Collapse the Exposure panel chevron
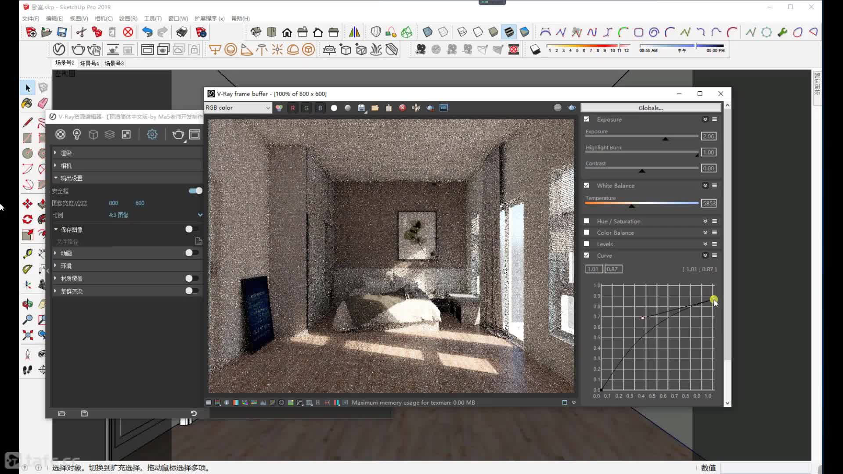 pos(705,119)
